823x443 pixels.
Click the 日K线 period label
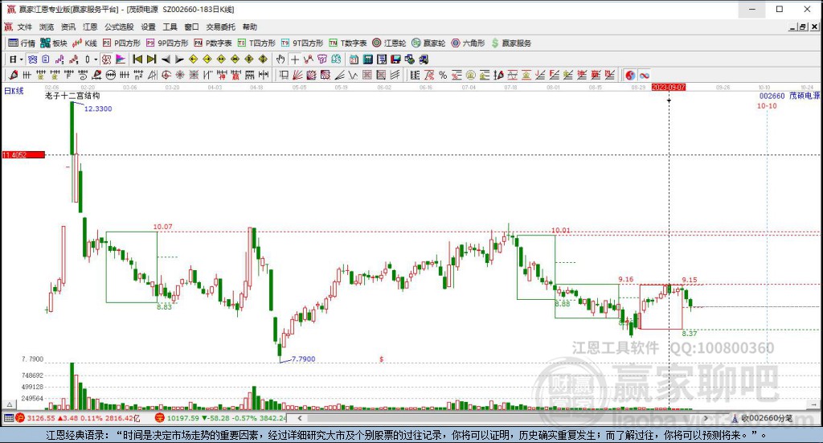point(14,91)
